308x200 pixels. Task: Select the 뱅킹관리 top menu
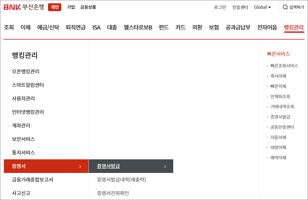pos(294,27)
